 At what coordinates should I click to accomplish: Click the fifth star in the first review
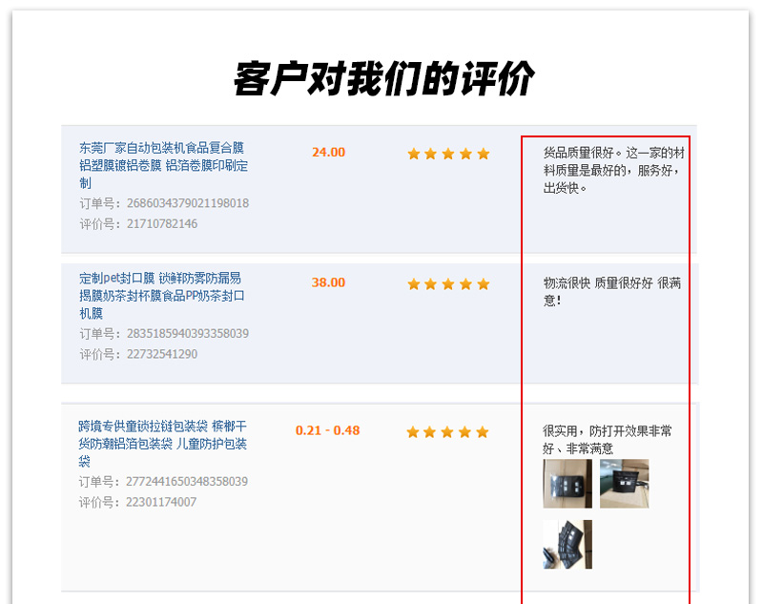484,154
